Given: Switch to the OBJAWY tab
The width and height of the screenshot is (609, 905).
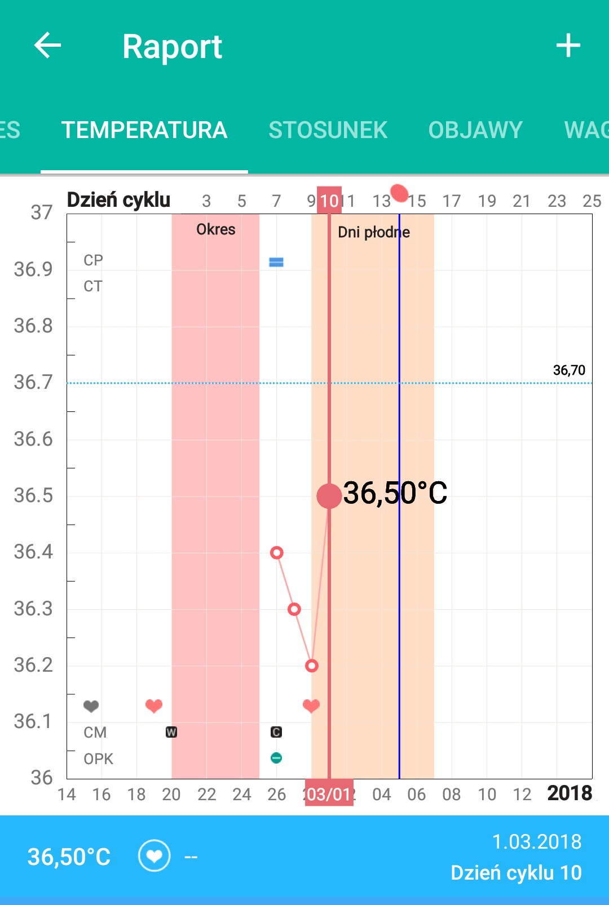Looking at the screenshot, I should (475, 130).
